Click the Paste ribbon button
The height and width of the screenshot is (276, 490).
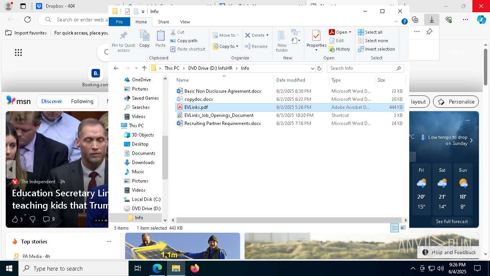point(160,39)
